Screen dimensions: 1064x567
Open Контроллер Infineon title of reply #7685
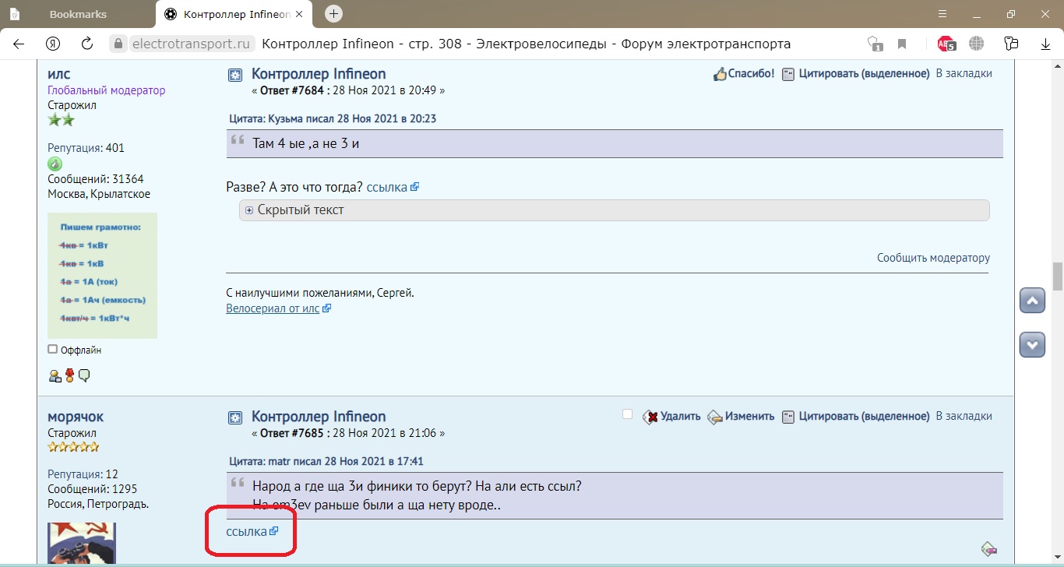(x=319, y=417)
